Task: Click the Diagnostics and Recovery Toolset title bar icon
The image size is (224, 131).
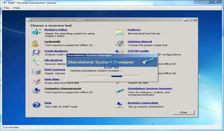Action: (x=29, y=20)
